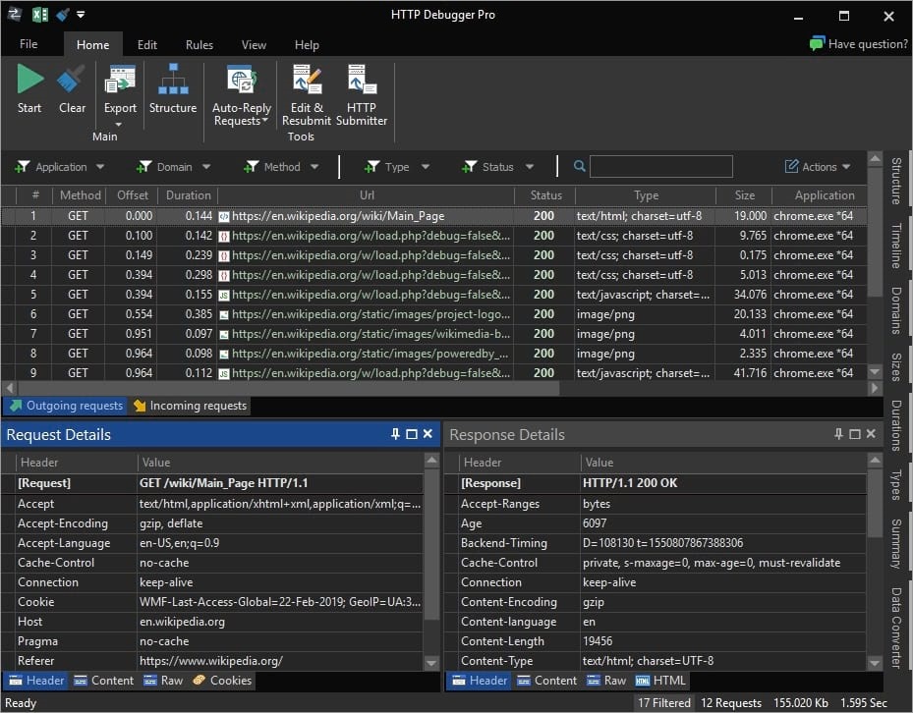Click request list vertical scrollbar down arrow

pyautogui.click(x=875, y=371)
